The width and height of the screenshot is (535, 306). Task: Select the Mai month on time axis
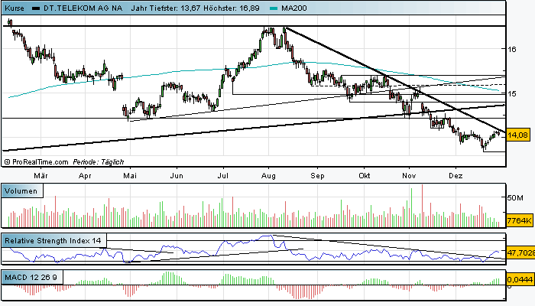coord(130,176)
